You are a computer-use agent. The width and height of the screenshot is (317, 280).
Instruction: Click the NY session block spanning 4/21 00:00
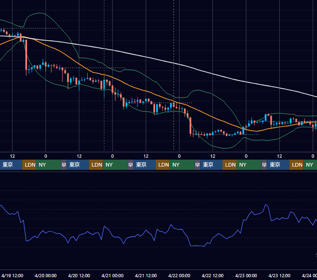click(x=115, y=165)
